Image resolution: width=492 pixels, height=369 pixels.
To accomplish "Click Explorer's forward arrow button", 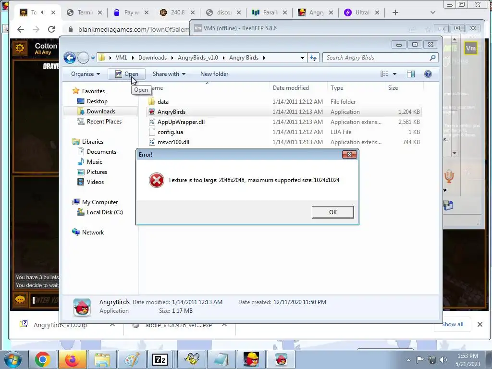I will (83, 58).
